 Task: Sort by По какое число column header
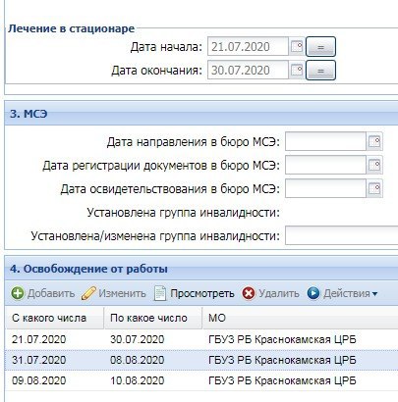point(153,318)
